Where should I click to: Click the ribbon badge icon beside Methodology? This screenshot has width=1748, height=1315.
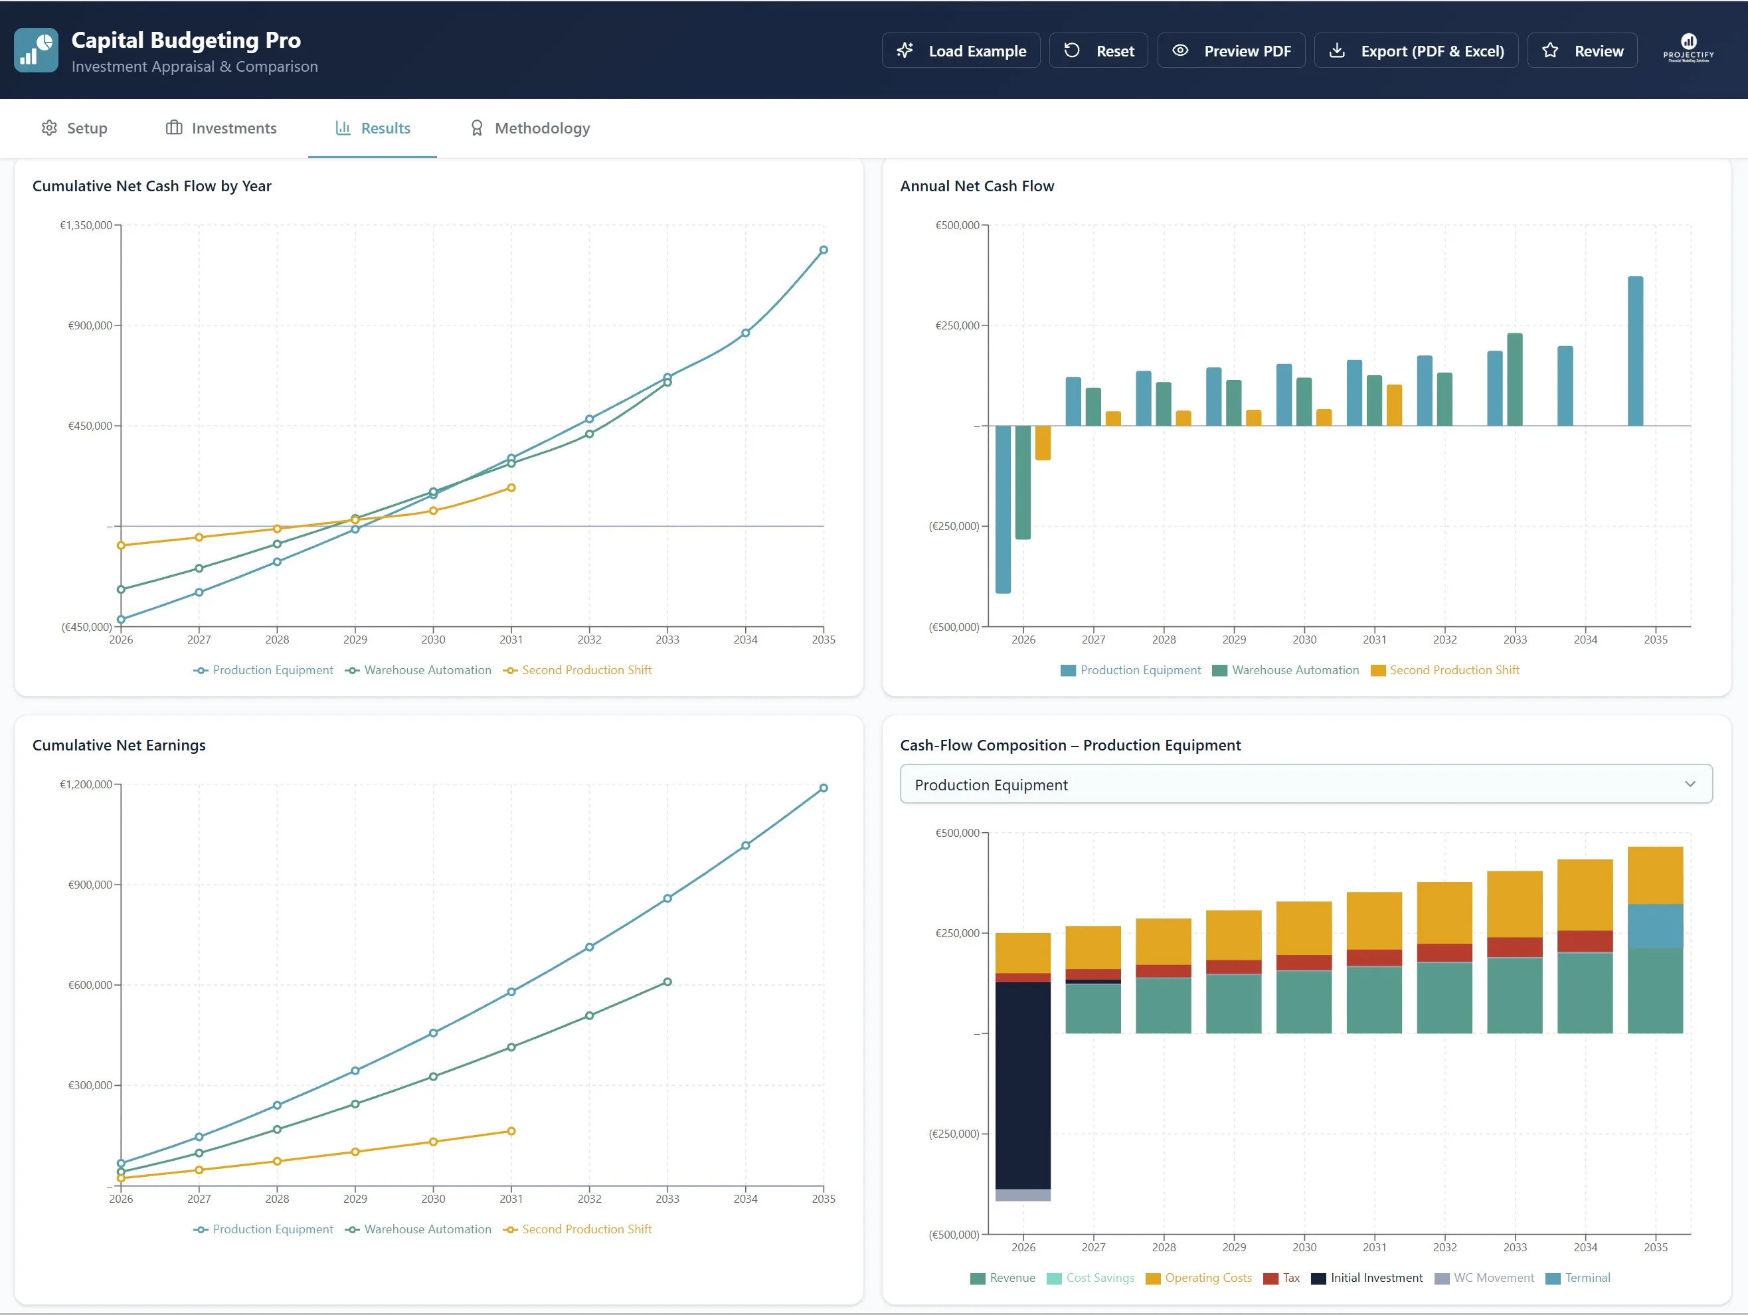click(x=476, y=128)
